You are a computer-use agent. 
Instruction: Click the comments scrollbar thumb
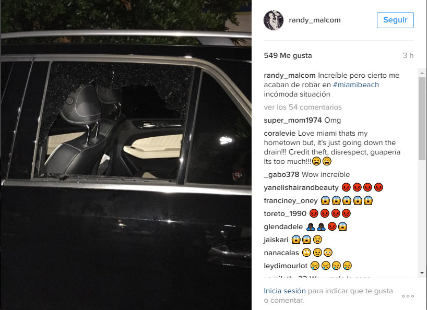pyautogui.click(x=422, y=118)
